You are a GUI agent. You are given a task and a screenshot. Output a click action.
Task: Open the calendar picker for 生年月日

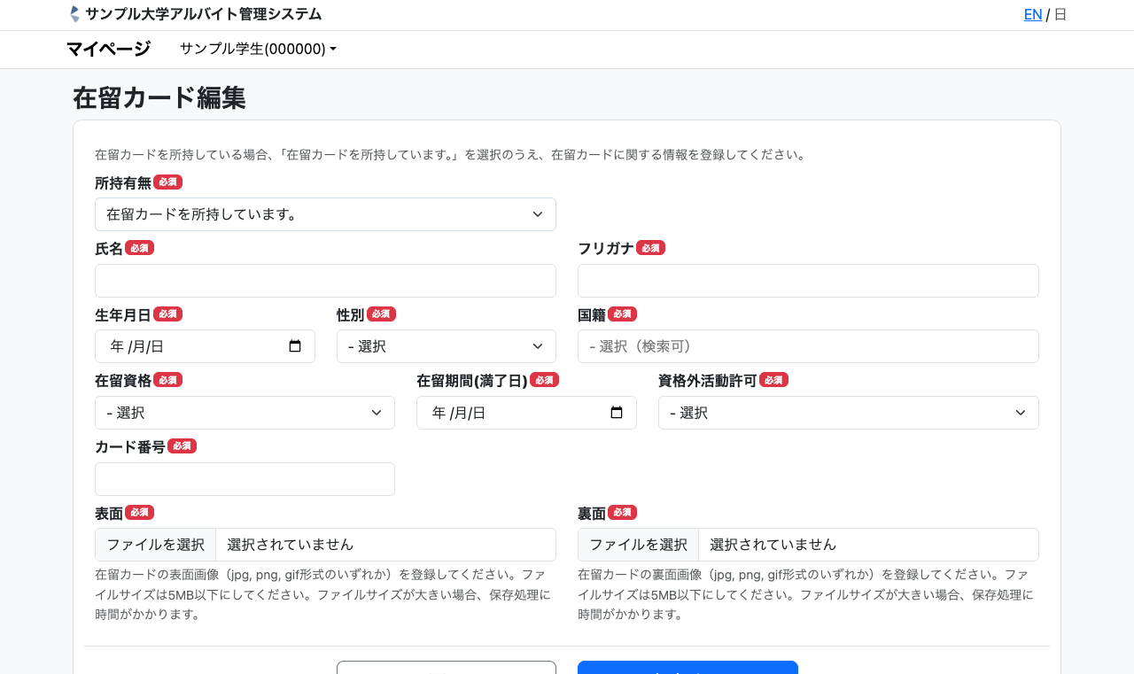coord(295,346)
